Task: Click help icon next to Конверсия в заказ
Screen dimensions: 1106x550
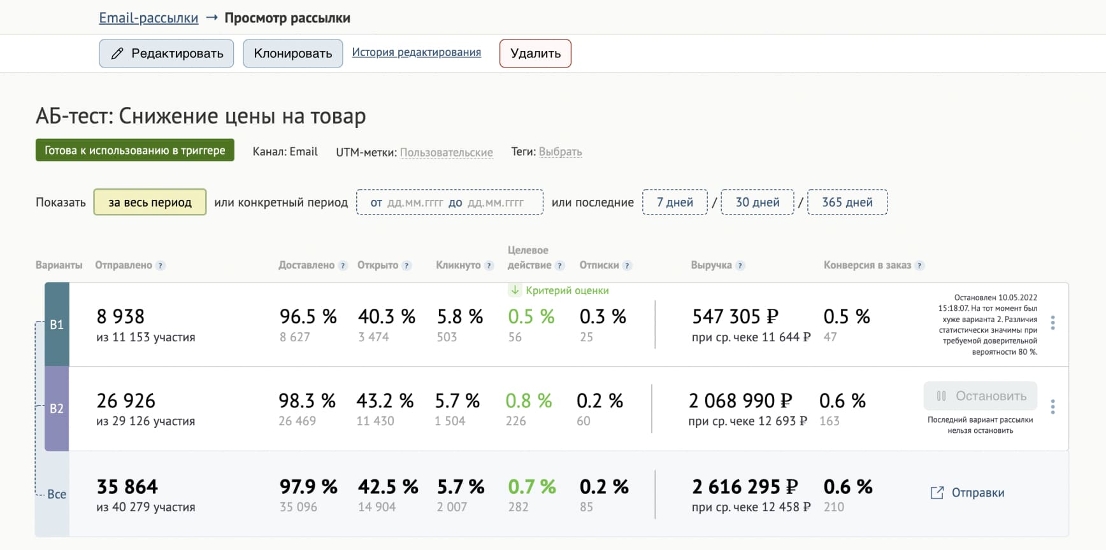Action: 919,265
